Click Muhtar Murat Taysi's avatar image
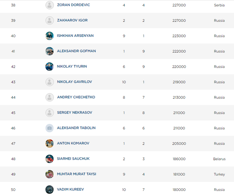 click(x=49, y=174)
